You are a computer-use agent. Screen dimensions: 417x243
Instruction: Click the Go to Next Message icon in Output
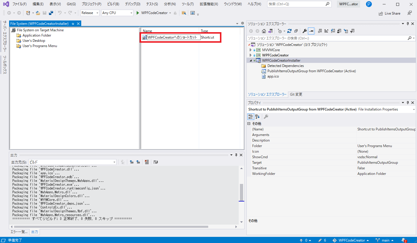(138, 162)
